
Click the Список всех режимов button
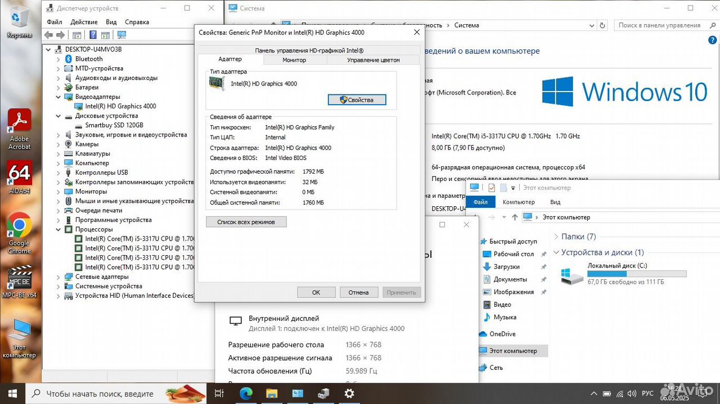pos(246,222)
